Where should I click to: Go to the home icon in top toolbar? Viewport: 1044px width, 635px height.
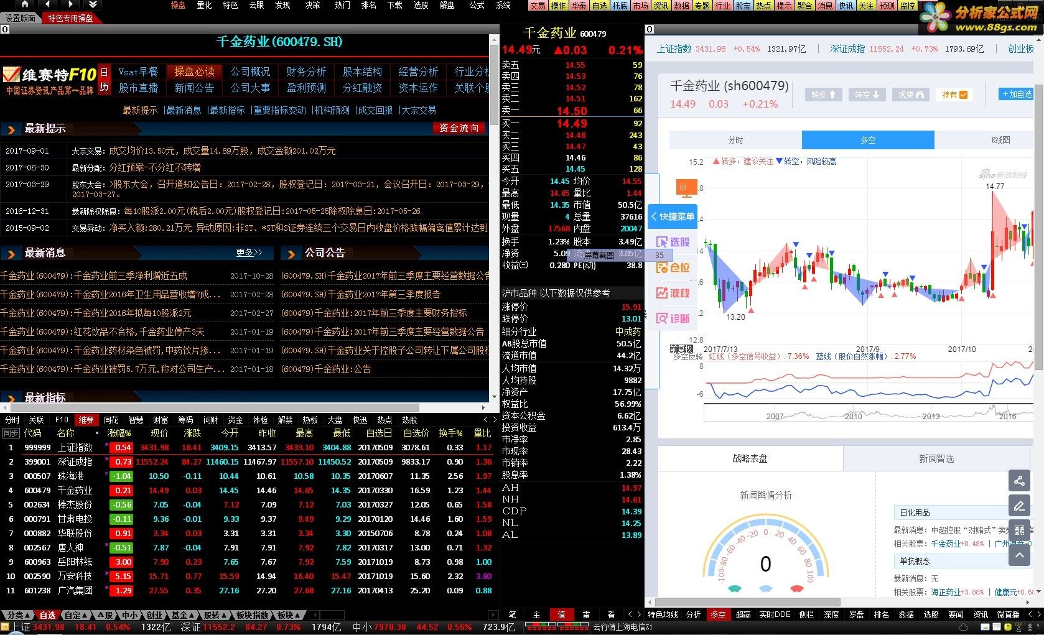tap(24, 5)
